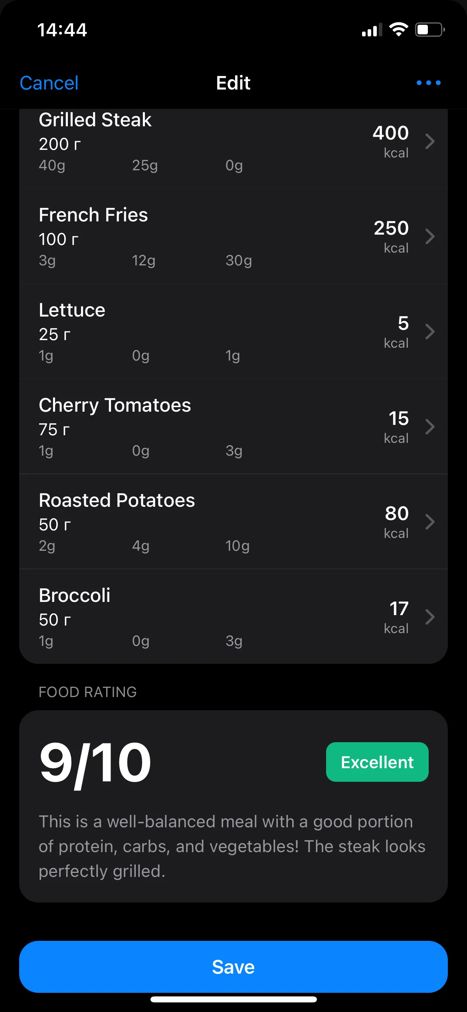The width and height of the screenshot is (467, 1012).
Task: Select the Grilled Steak food name
Action: pyautogui.click(x=95, y=120)
